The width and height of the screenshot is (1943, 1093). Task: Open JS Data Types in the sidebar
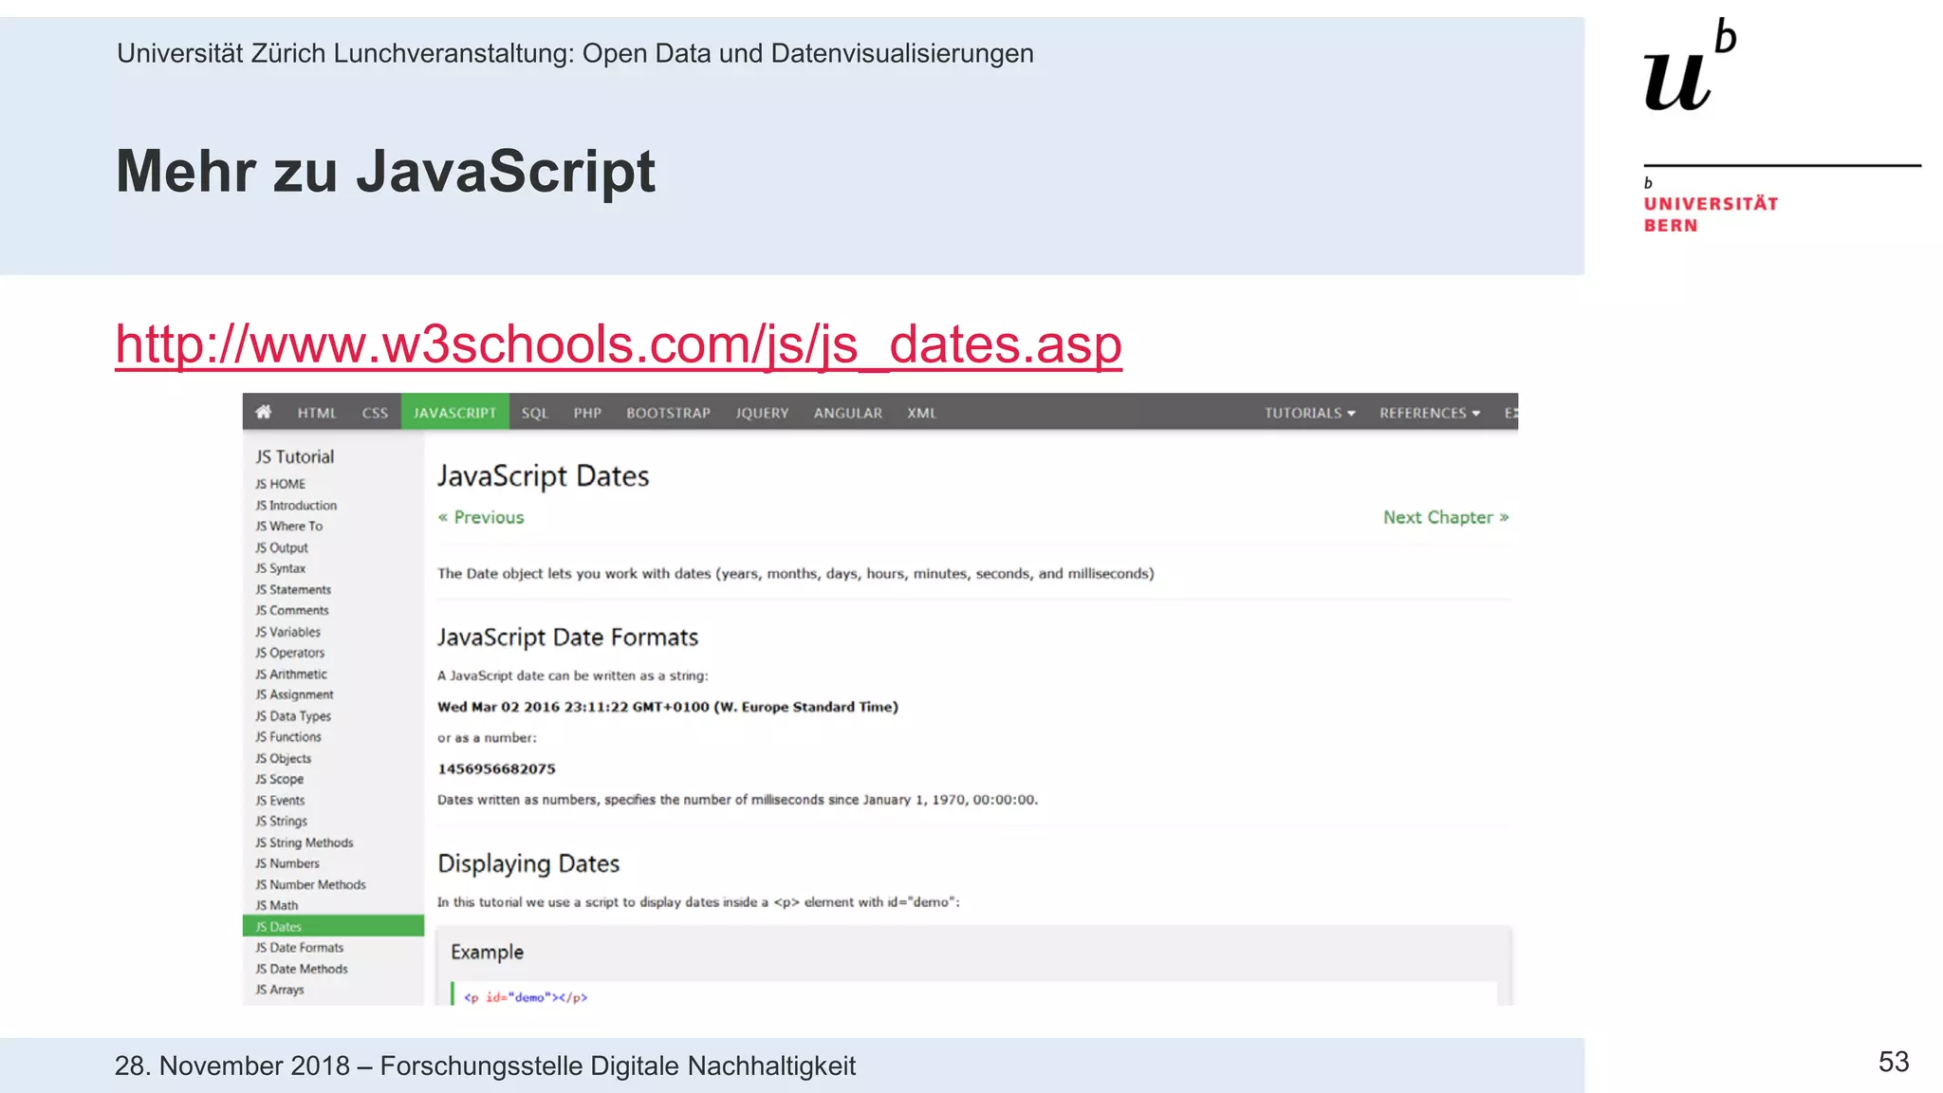293,715
